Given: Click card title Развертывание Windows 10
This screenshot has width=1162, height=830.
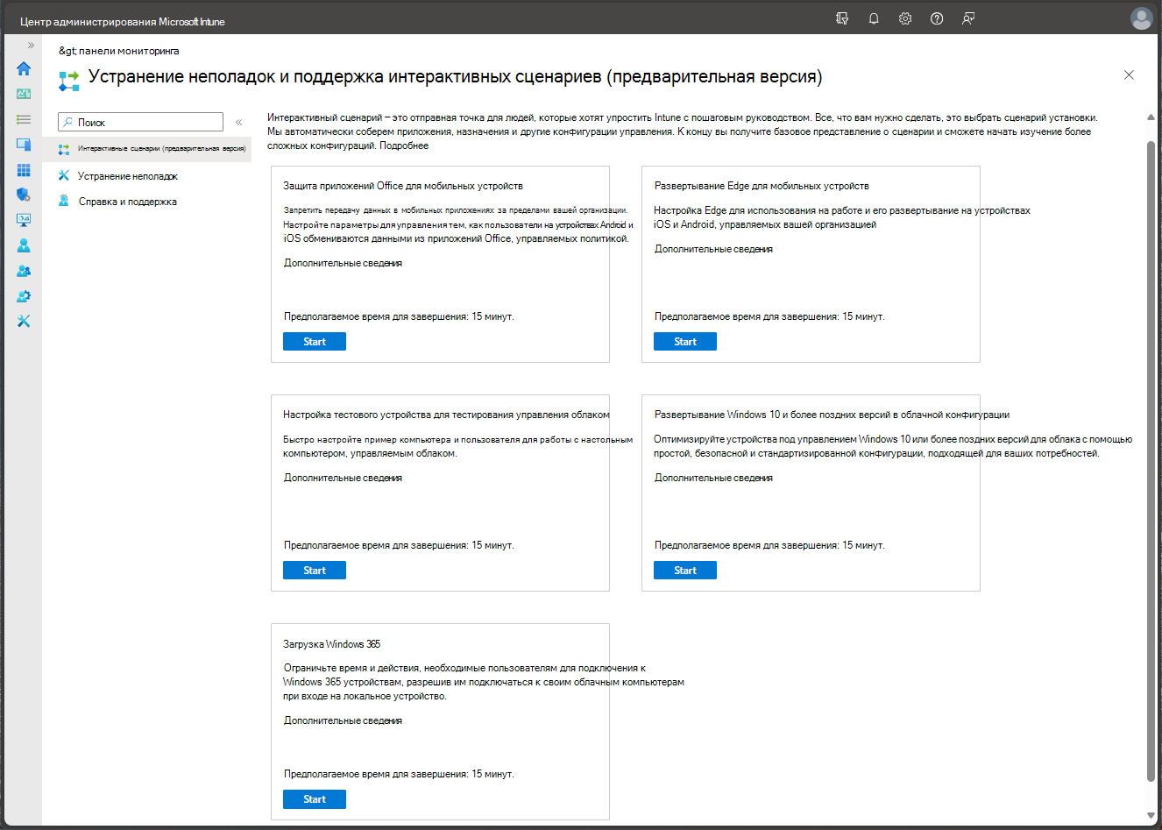Looking at the screenshot, I should [832, 415].
